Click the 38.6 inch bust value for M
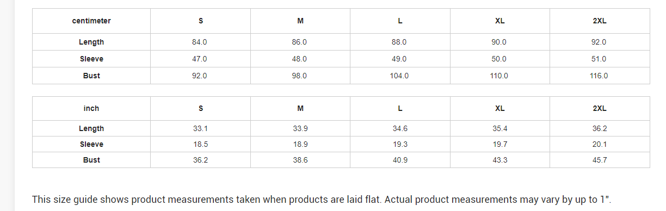This screenshot has width=666, height=211. (x=300, y=160)
